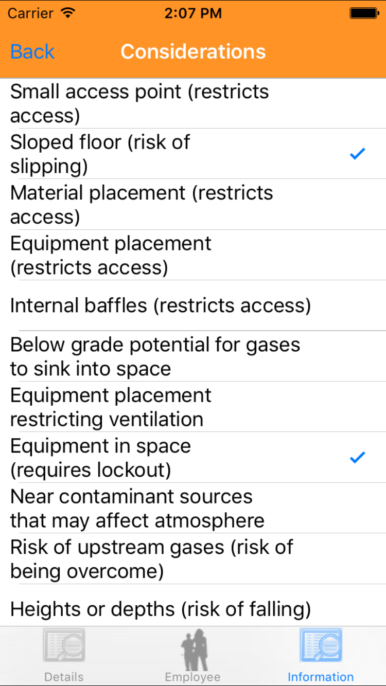Tap the battery indicator icon
Image resolution: width=386 pixels, height=686 pixels.
click(364, 13)
